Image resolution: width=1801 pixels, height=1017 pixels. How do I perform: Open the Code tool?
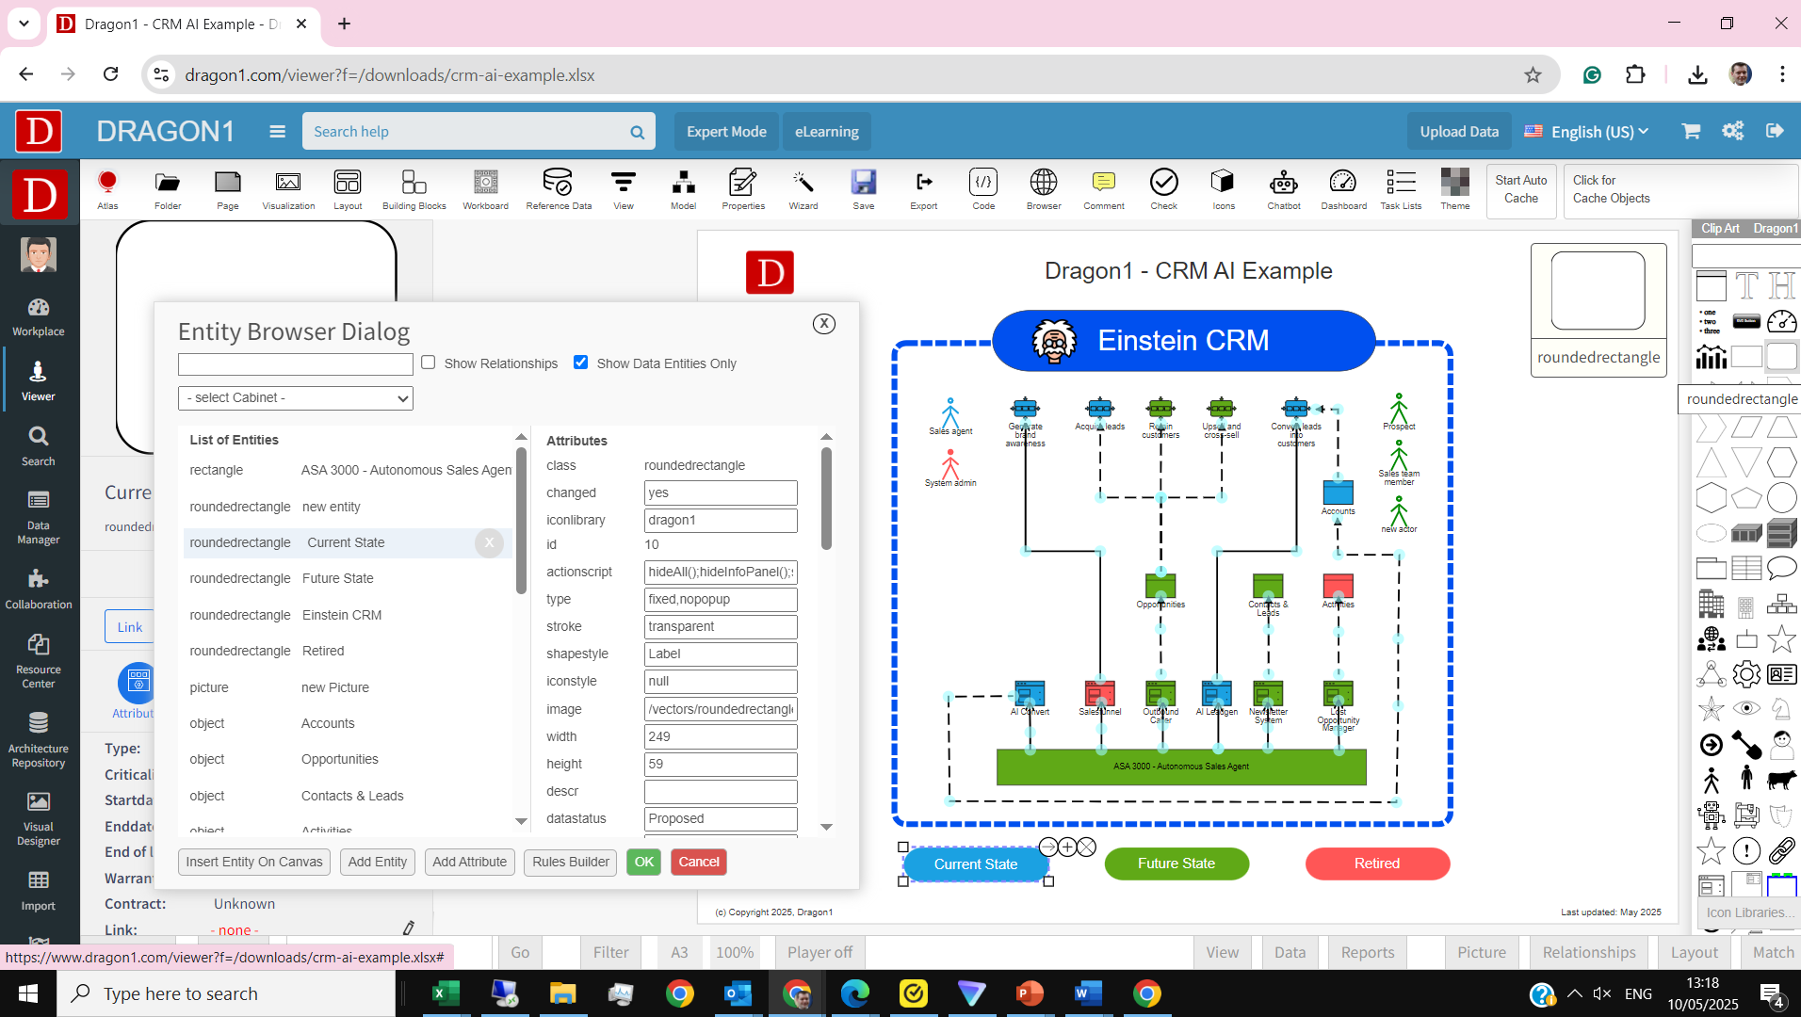click(983, 189)
